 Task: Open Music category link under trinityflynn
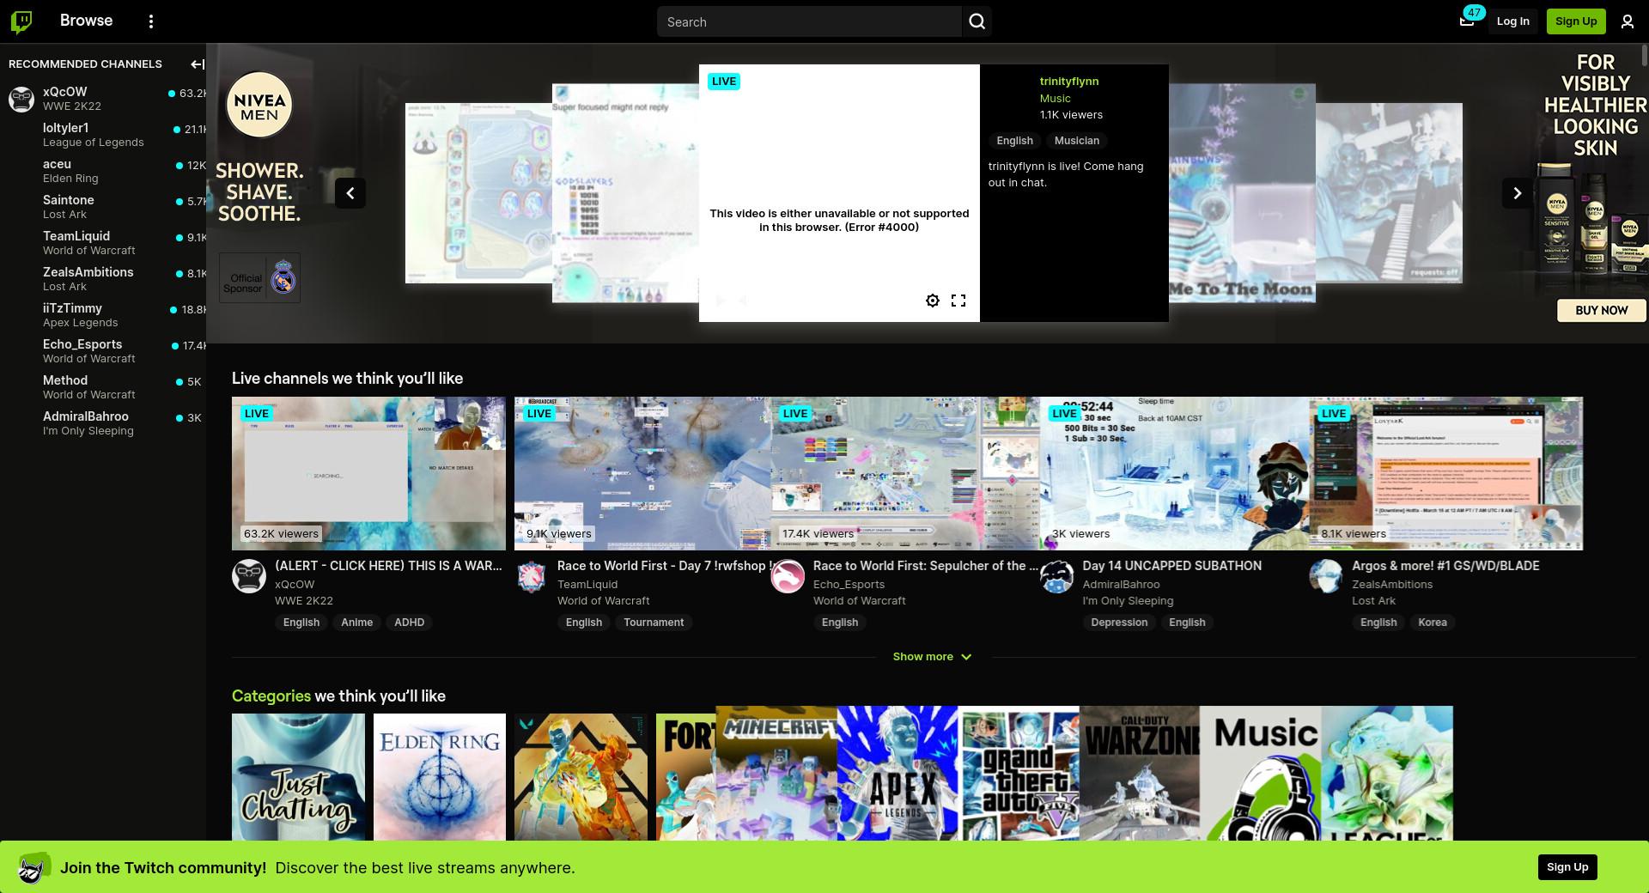pyautogui.click(x=1056, y=99)
